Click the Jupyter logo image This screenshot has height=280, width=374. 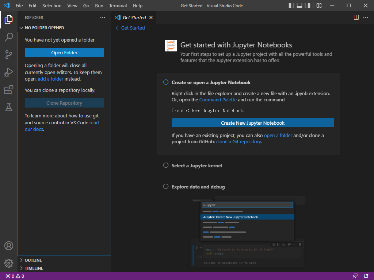coord(171,46)
